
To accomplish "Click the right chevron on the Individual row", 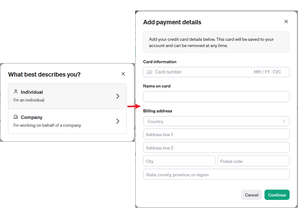I will coord(118,96).
